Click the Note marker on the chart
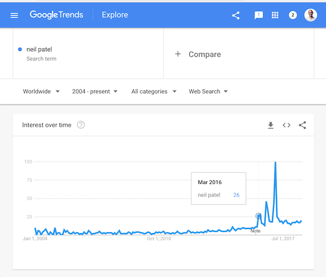The image size is (326, 277). tap(255, 231)
